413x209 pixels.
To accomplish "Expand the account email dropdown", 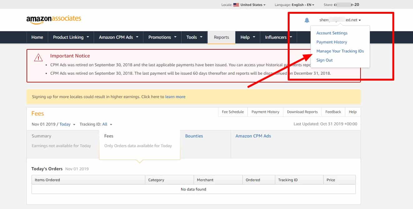I will click(340, 20).
